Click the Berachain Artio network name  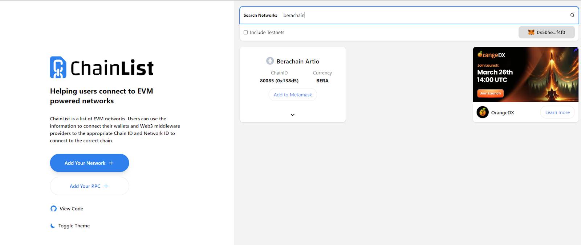[x=298, y=61]
